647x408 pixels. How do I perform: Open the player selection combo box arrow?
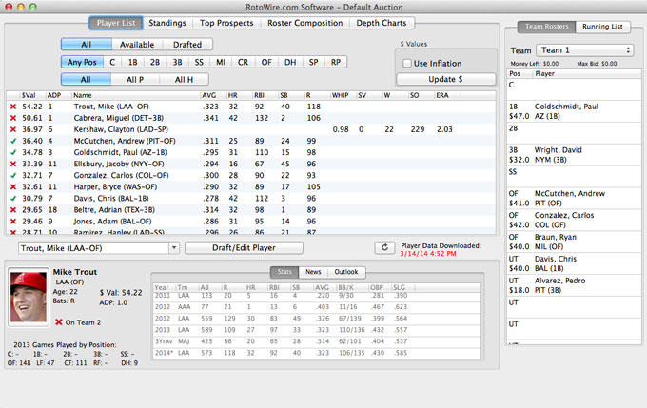[x=174, y=247]
